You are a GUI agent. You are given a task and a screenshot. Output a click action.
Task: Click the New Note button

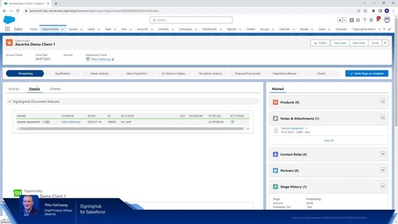tap(359, 43)
